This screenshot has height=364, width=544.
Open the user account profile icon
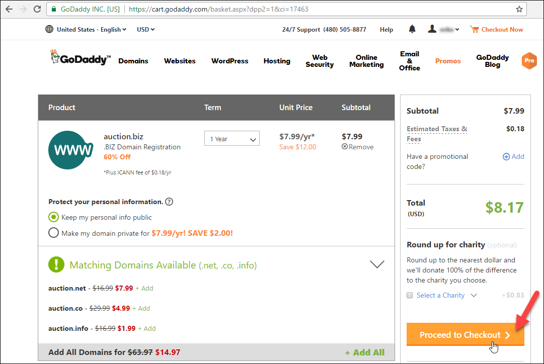pyautogui.click(x=432, y=29)
